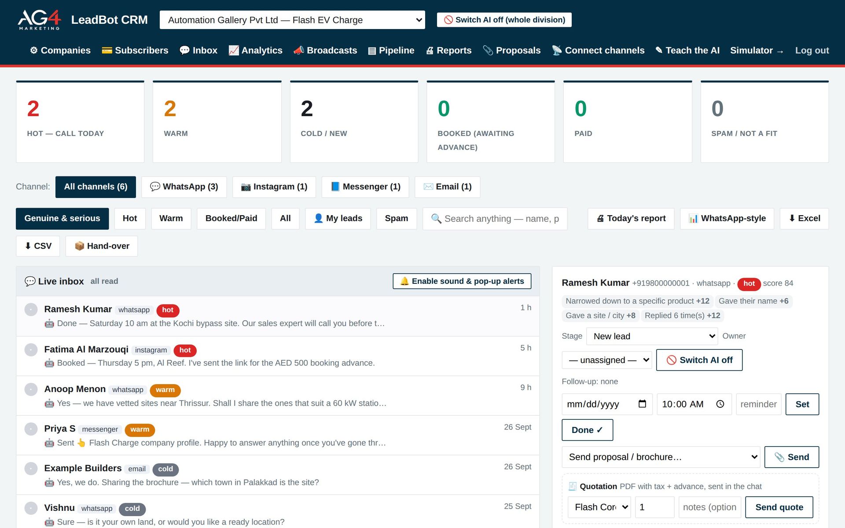Click the speech bubble icon next to Live inbox
The image size is (845, 528).
(30, 282)
